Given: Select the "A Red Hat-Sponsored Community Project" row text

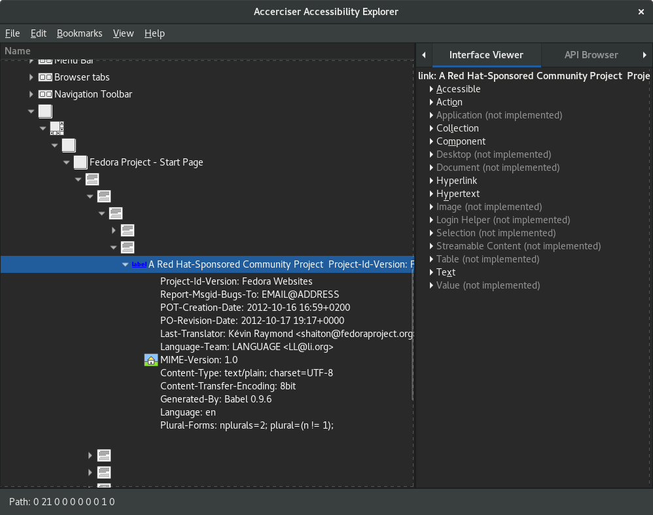Looking at the screenshot, I should click(236, 264).
